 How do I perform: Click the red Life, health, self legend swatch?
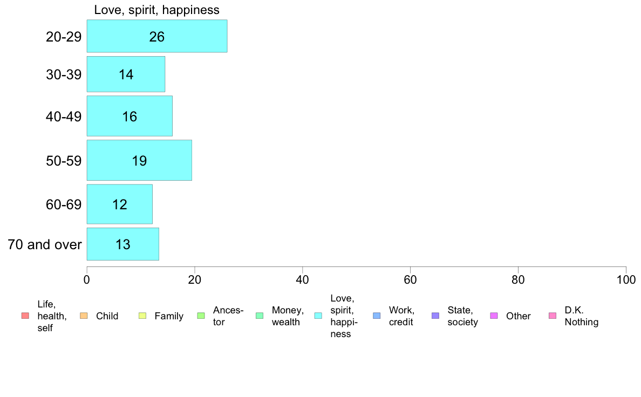(x=25, y=316)
